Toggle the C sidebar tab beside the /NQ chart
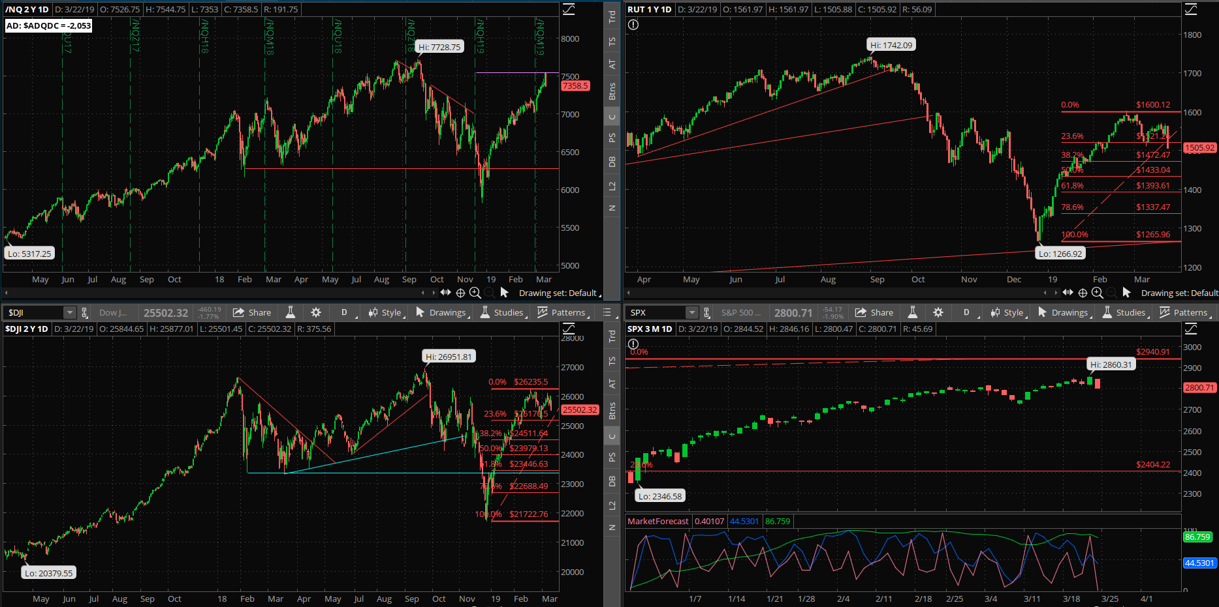The image size is (1219, 607). point(612,117)
